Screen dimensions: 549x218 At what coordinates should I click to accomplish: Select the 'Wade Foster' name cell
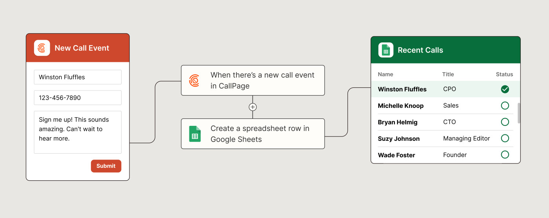tap(396, 155)
